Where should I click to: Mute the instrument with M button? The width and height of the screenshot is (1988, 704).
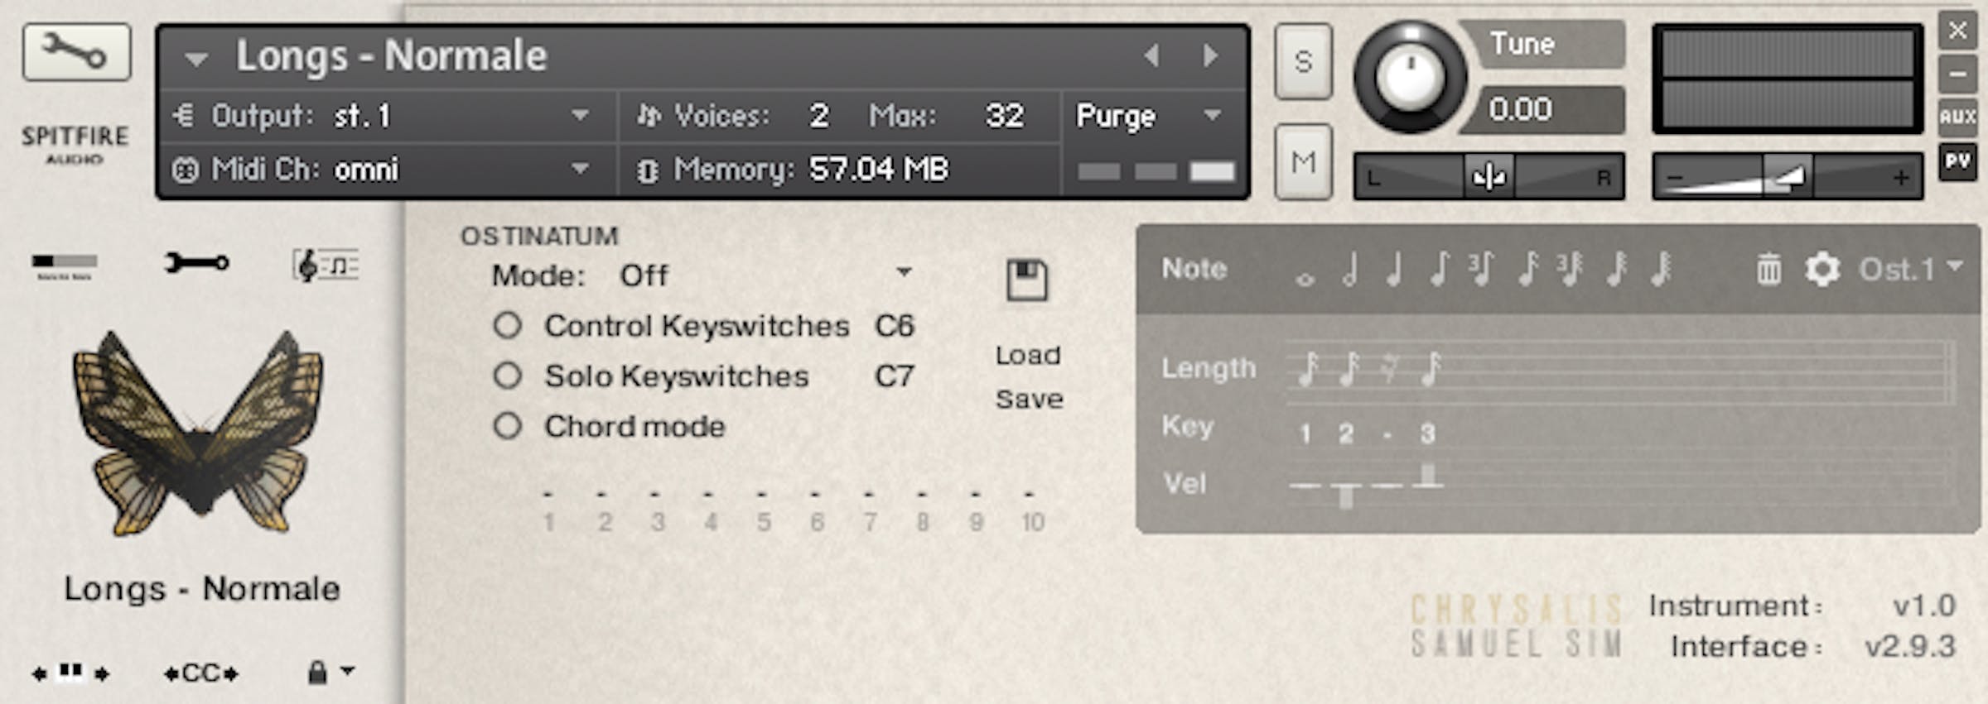pos(1303,162)
